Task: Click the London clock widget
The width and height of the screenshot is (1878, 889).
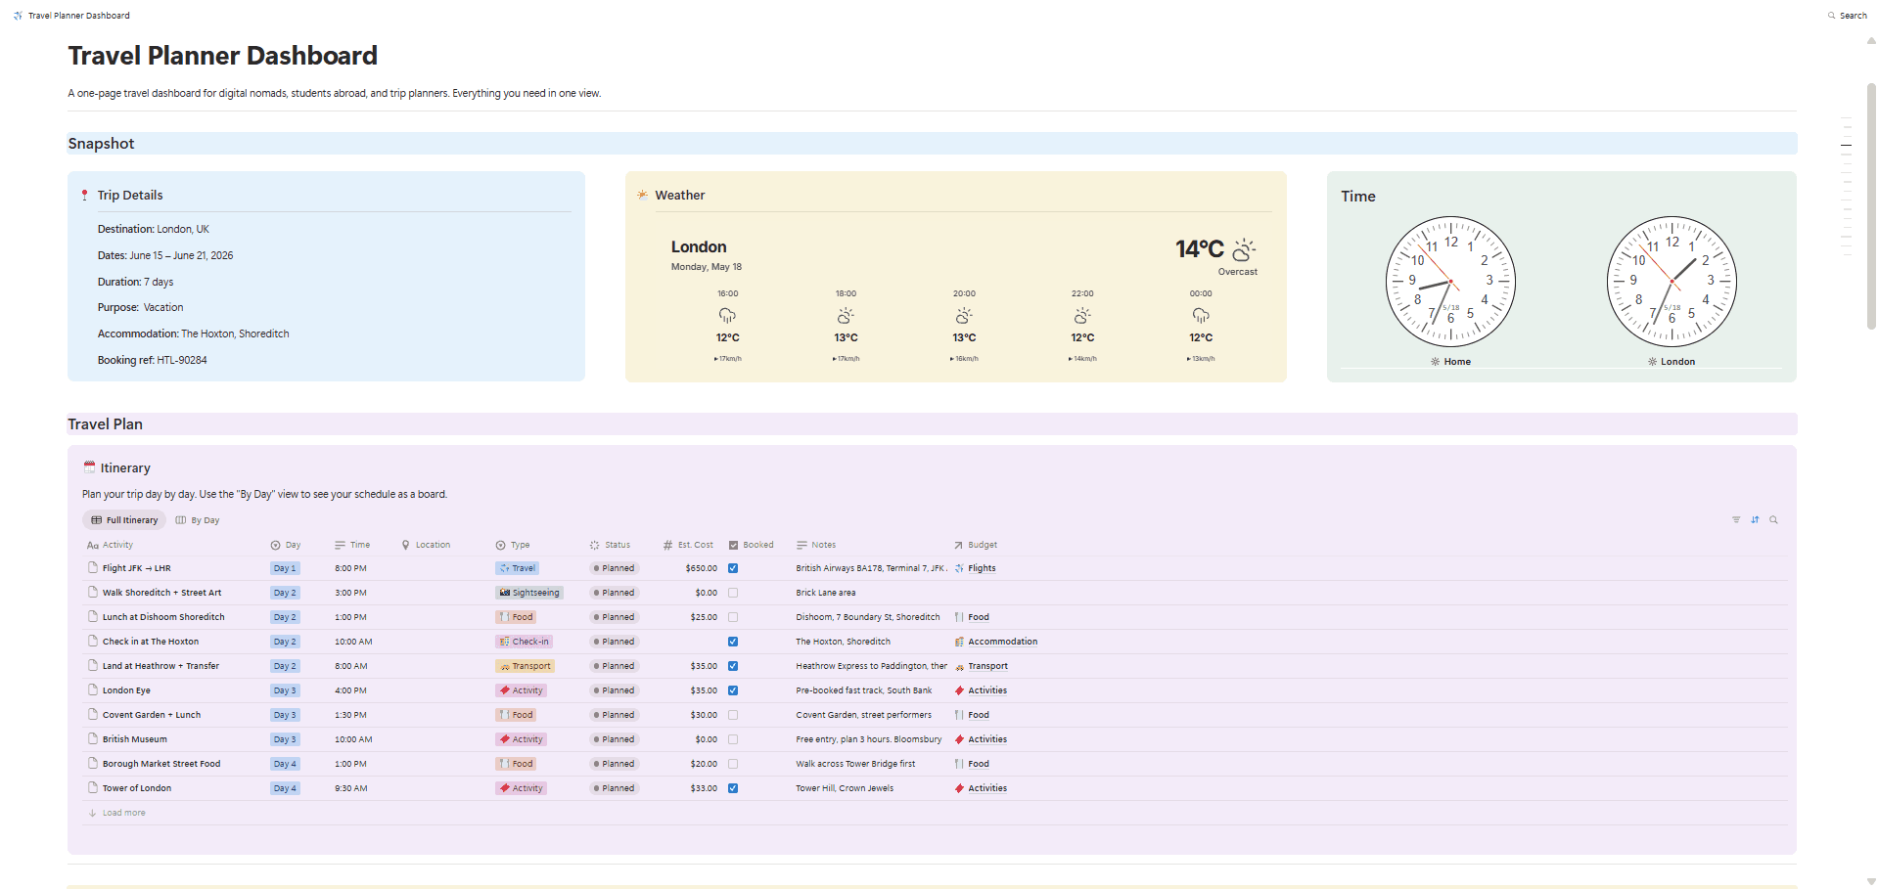Action: [x=1672, y=282]
